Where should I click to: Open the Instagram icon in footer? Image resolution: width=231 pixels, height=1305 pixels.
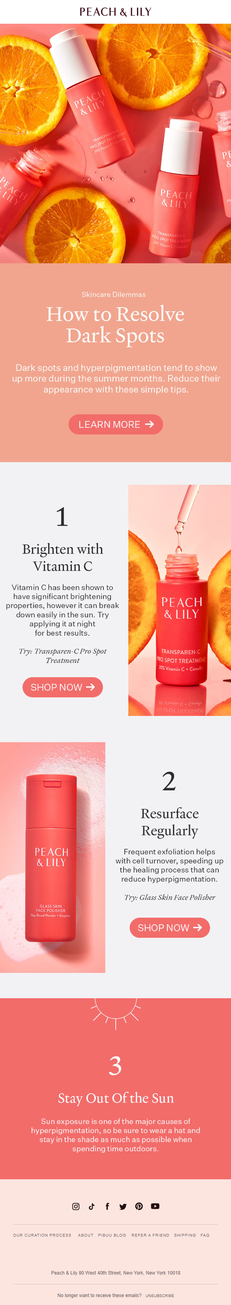(x=76, y=1206)
